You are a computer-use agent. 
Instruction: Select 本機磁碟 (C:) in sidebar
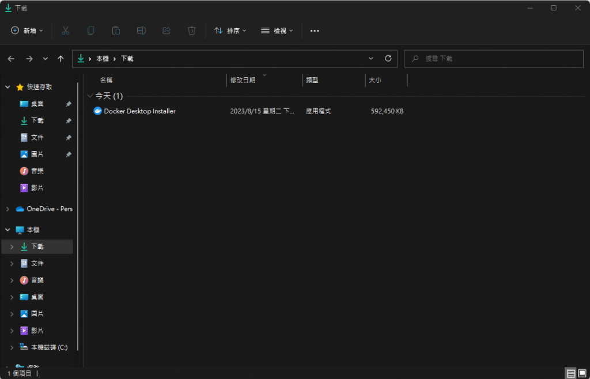[50, 347]
